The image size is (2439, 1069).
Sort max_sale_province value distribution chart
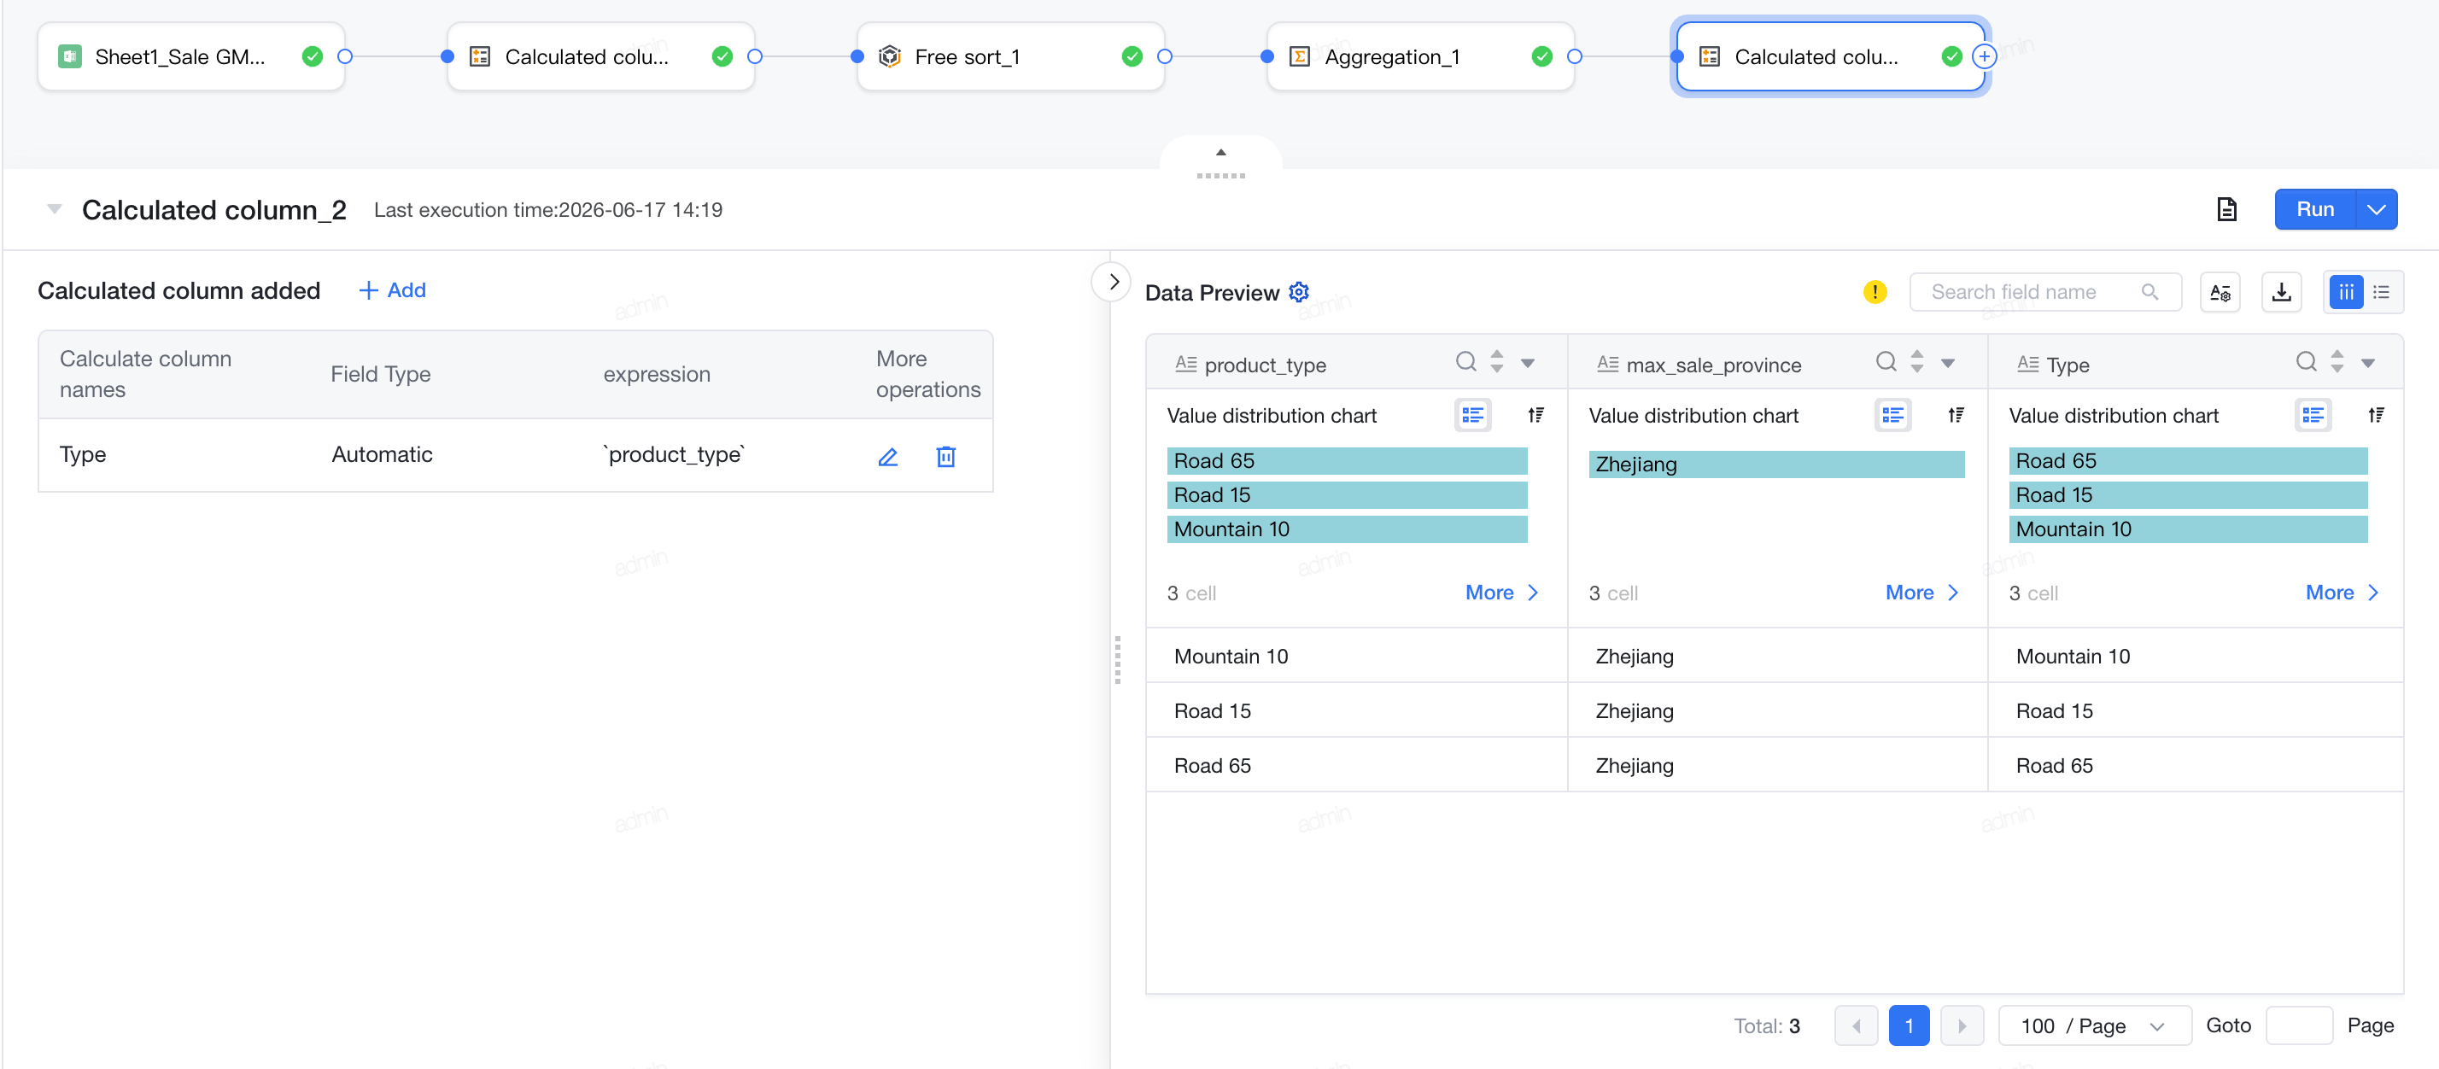point(1955,415)
